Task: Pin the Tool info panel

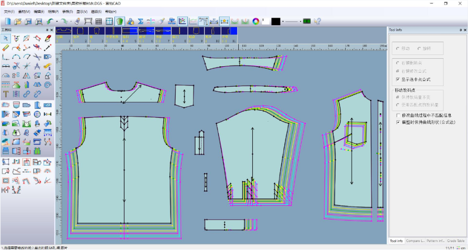Action: point(461,30)
